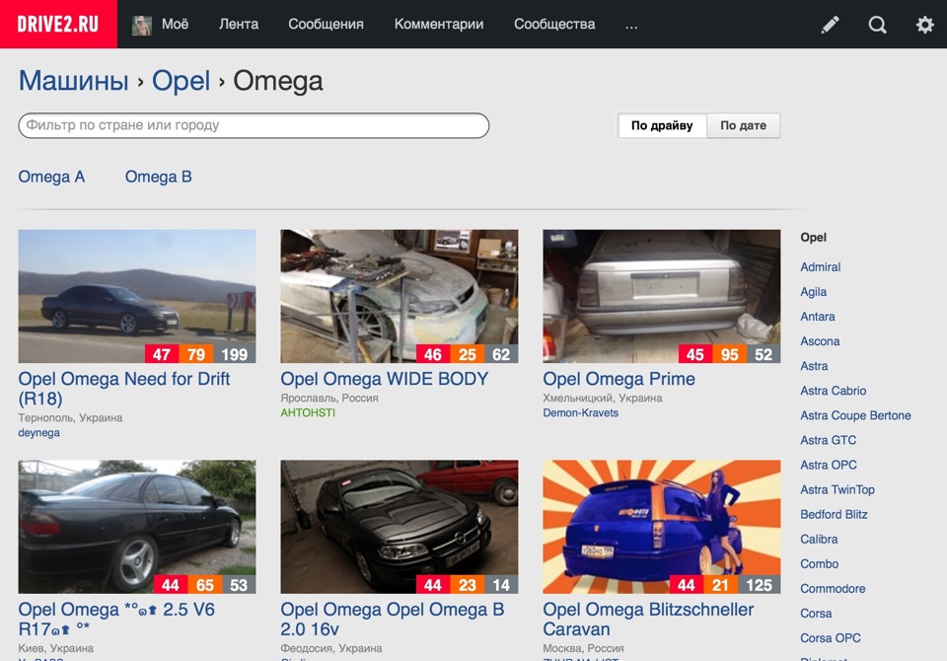Open Blitzschneller Caravan photo
The image size is (947, 661).
(661, 527)
